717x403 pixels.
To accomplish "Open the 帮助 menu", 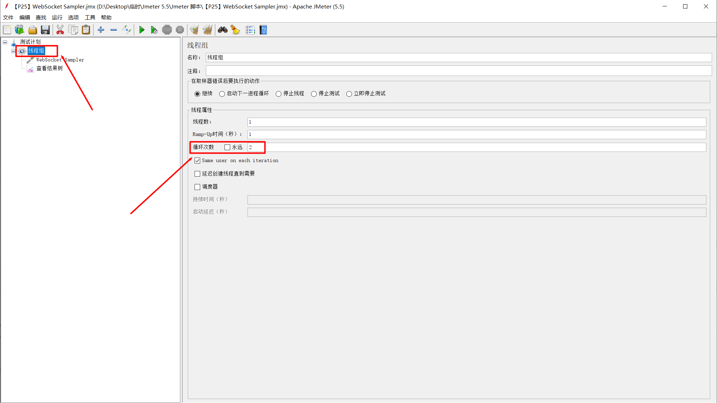I will pyautogui.click(x=106, y=17).
